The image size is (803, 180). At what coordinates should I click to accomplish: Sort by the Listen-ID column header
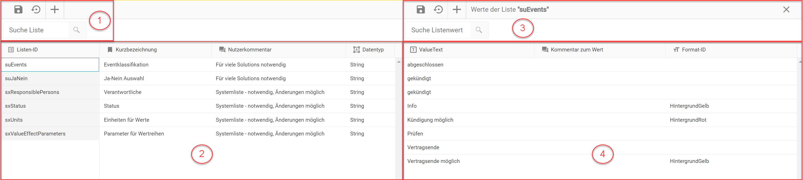tap(27, 50)
